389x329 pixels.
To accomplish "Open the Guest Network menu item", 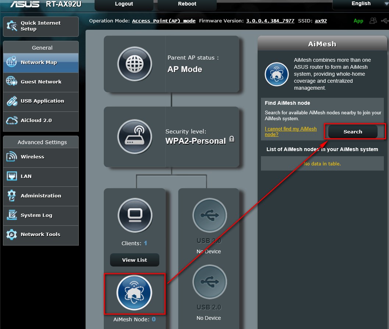I will point(41,82).
